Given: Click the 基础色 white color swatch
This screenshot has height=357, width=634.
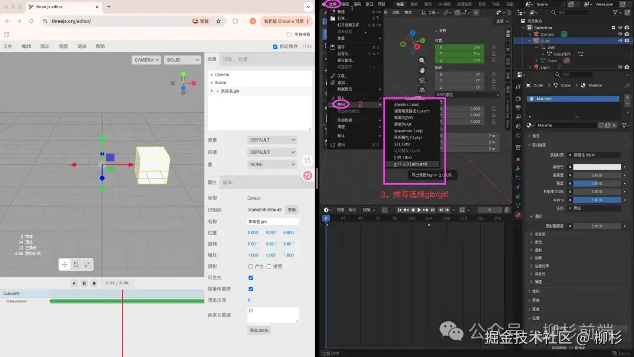Looking at the screenshot, I should click(x=597, y=167).
